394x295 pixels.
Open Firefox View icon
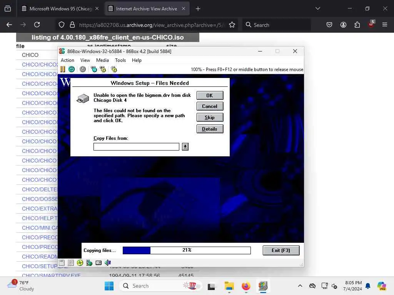[8, 8]
